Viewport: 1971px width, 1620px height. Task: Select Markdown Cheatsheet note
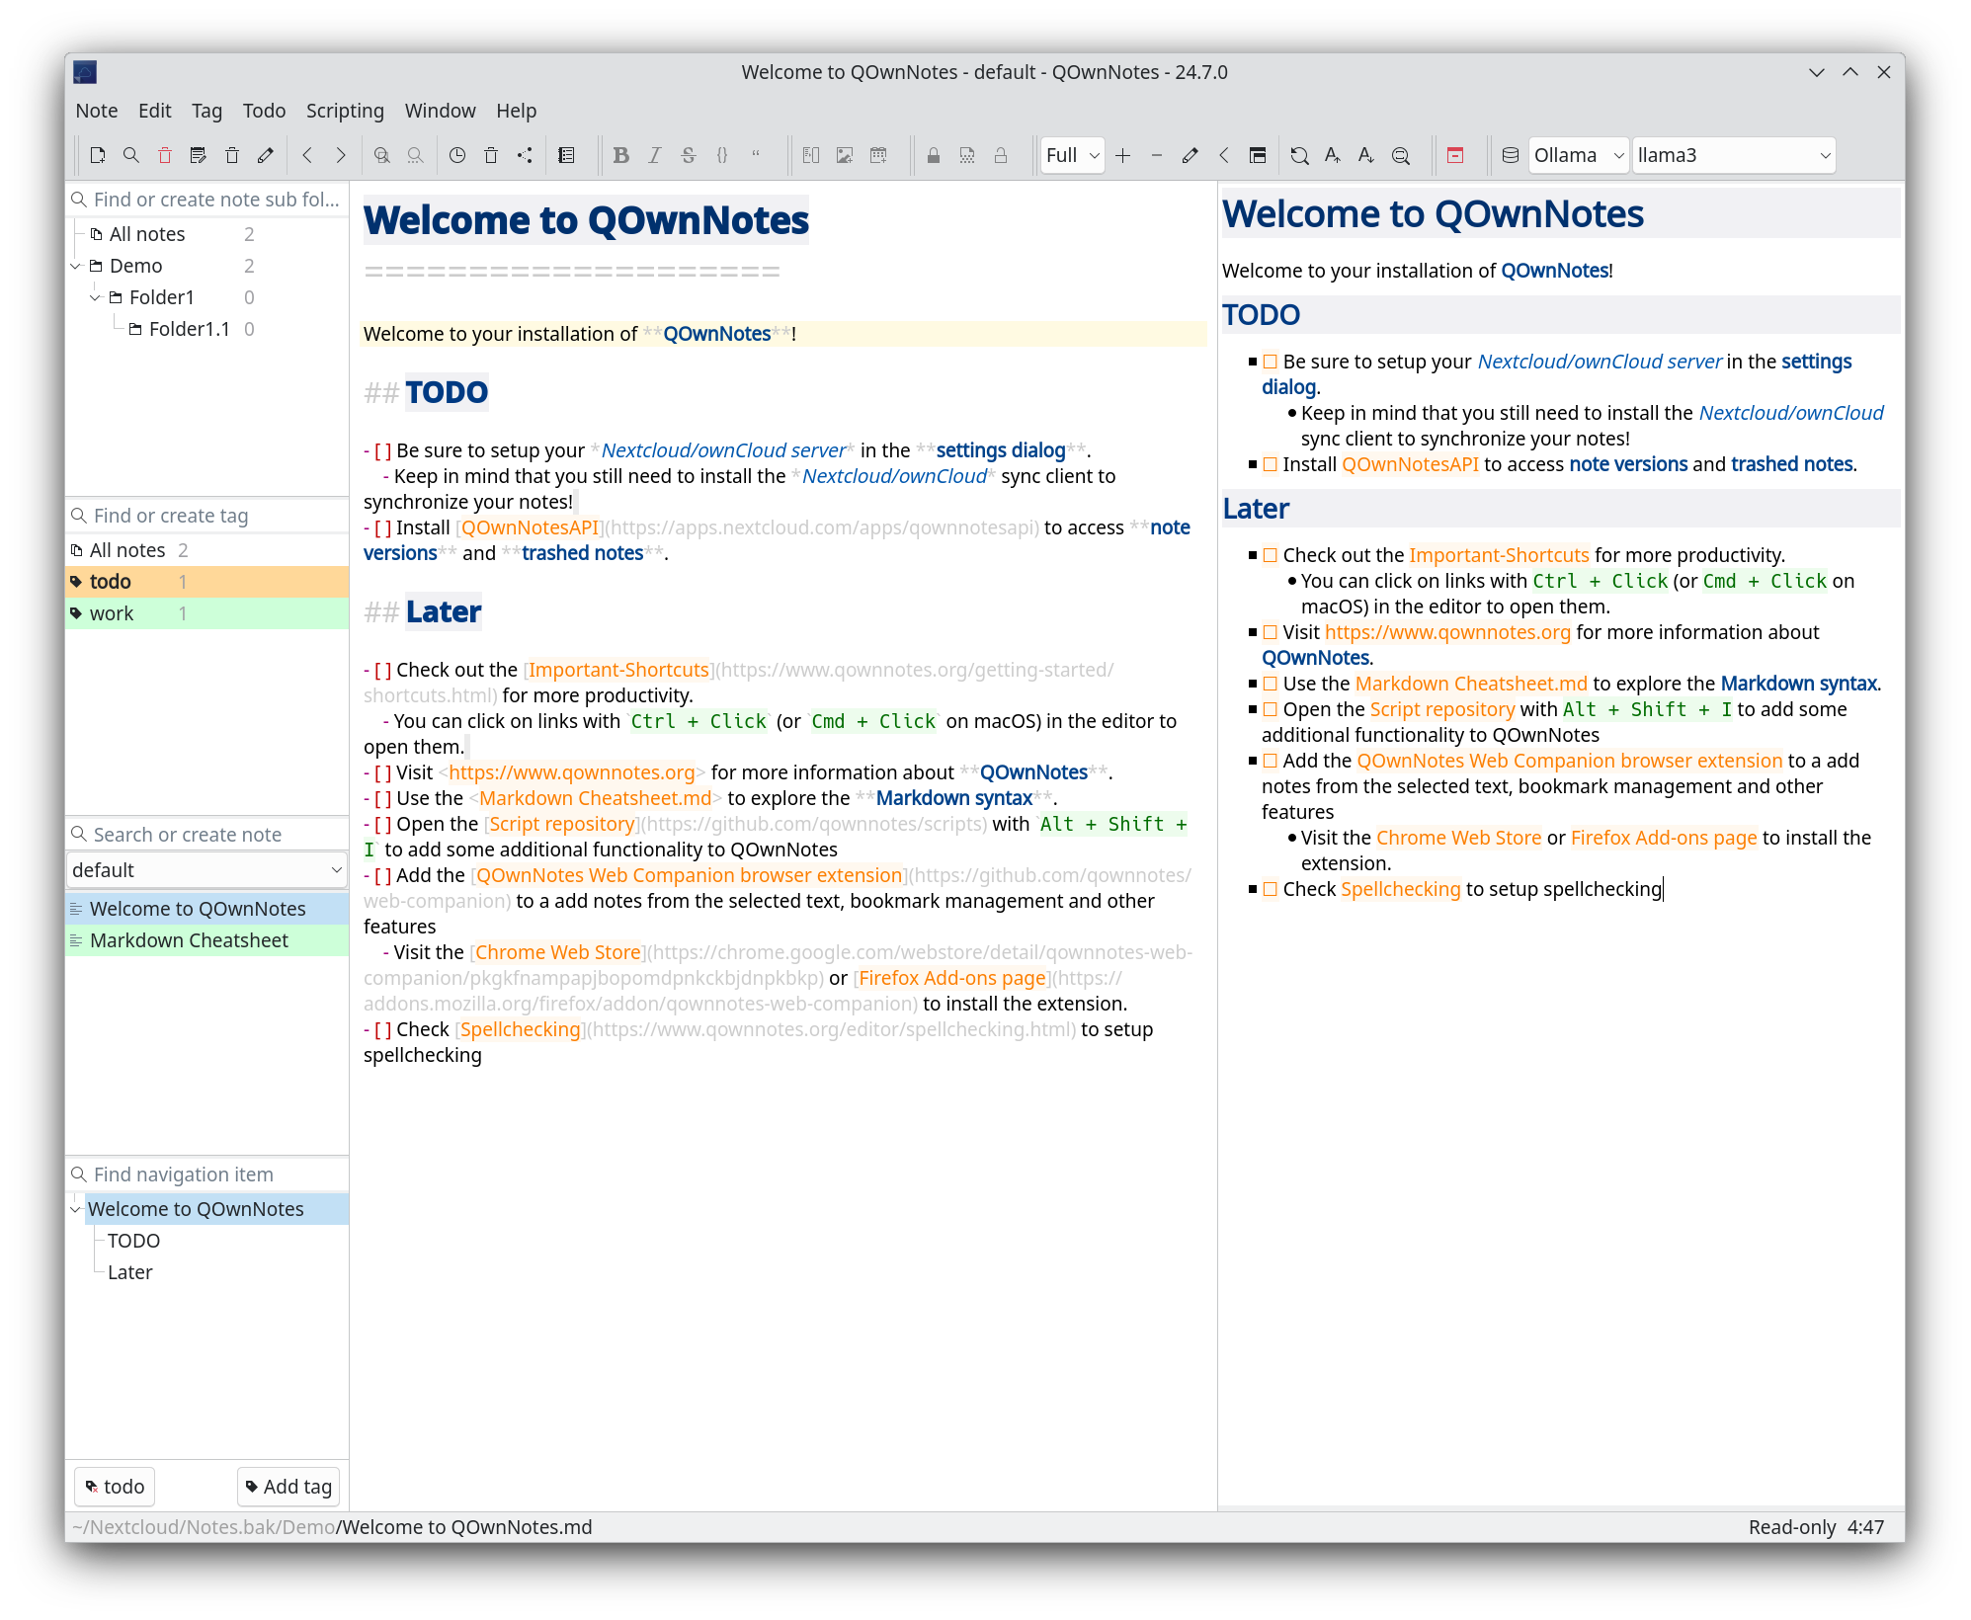(x=187, y=939)
